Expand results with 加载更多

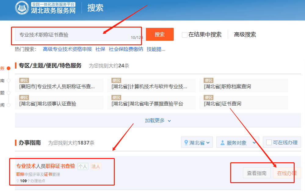[x=158, y=121]
